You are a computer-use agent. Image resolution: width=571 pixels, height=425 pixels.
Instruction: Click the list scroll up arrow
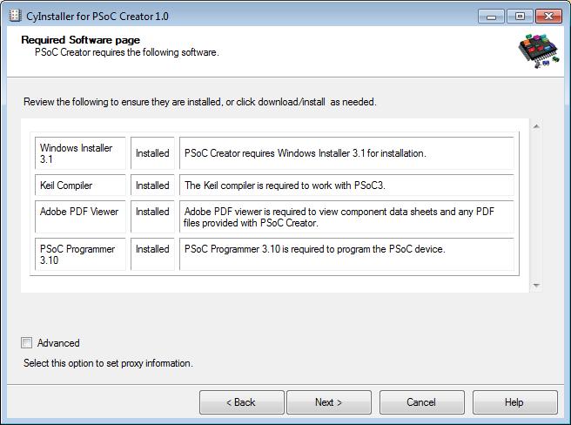(536, 126)
